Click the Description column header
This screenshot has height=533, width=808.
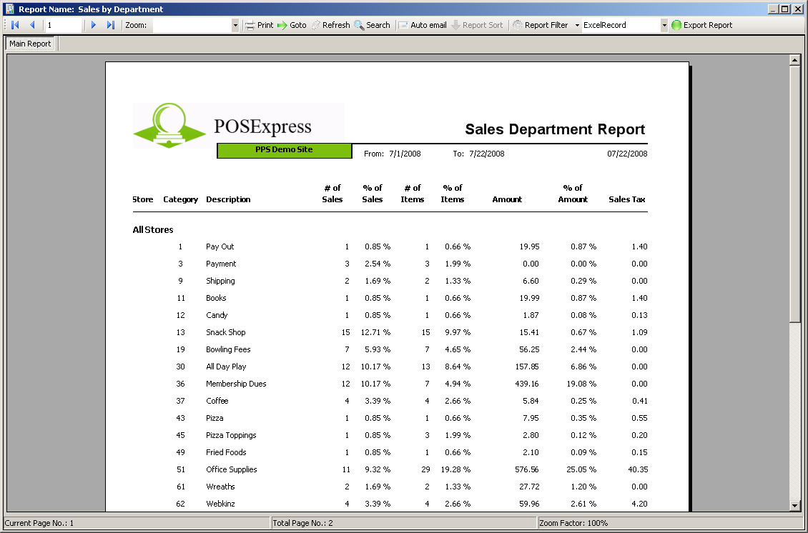click(228, 200)
